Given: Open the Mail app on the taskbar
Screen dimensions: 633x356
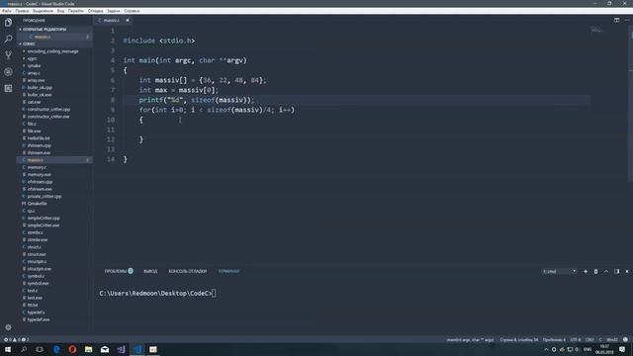Looking at the screenshot, I should tap(105, 349).
